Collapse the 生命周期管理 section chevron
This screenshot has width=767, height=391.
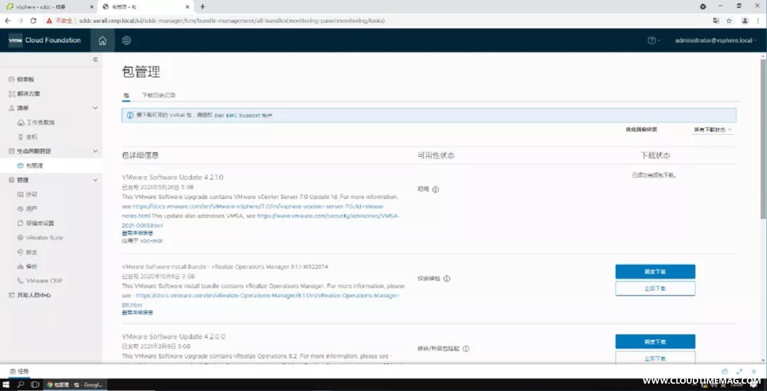[95, 151]
